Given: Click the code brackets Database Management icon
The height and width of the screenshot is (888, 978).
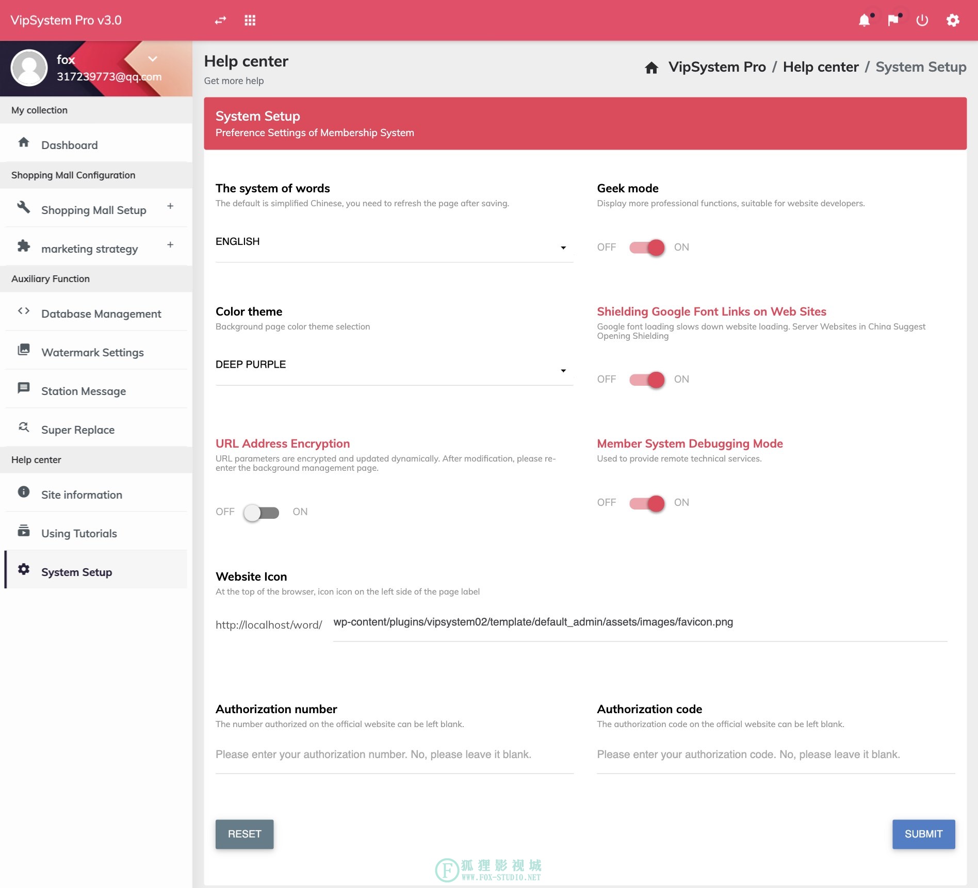Looking at the screenshot, I should 24,310.
